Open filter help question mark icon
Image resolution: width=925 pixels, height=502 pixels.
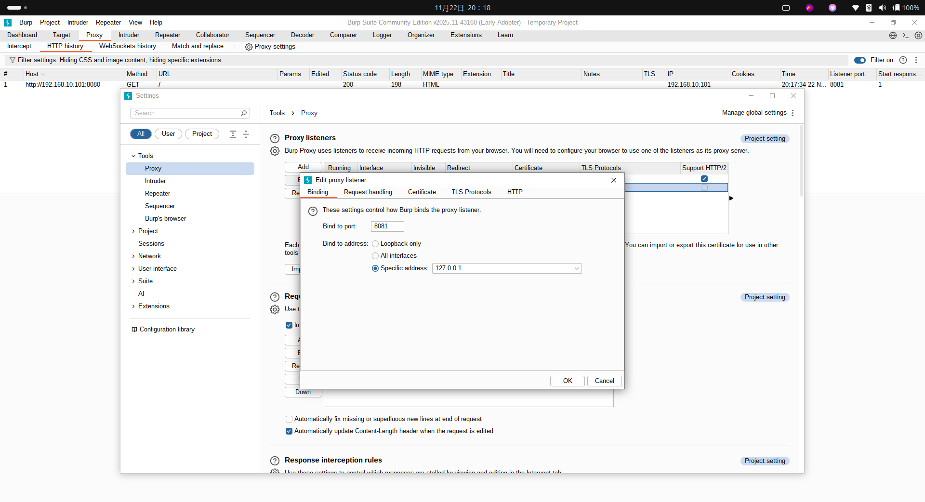pyautogui.click(x=903, y=60)
